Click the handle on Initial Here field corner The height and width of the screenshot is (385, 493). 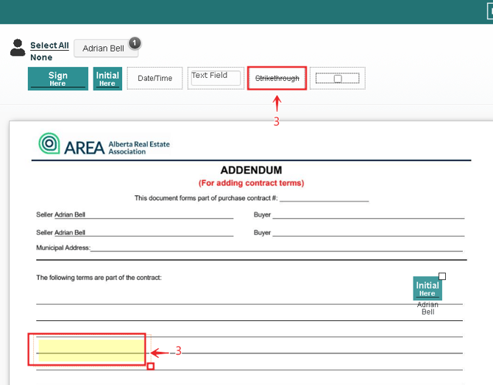pos(442,277)
